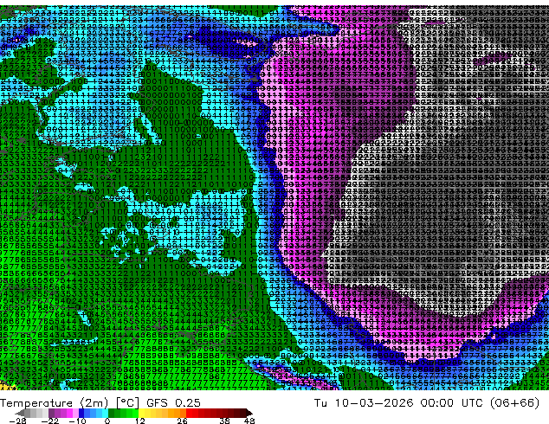Select the grey segment of the temperature legend
The width and height of the screenshot is (549, 424).
[36, 413]
